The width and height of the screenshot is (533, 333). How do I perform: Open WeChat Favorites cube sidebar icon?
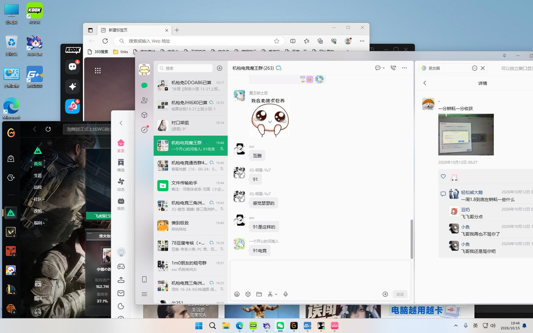pyautogui.click(x=144, y=115)
